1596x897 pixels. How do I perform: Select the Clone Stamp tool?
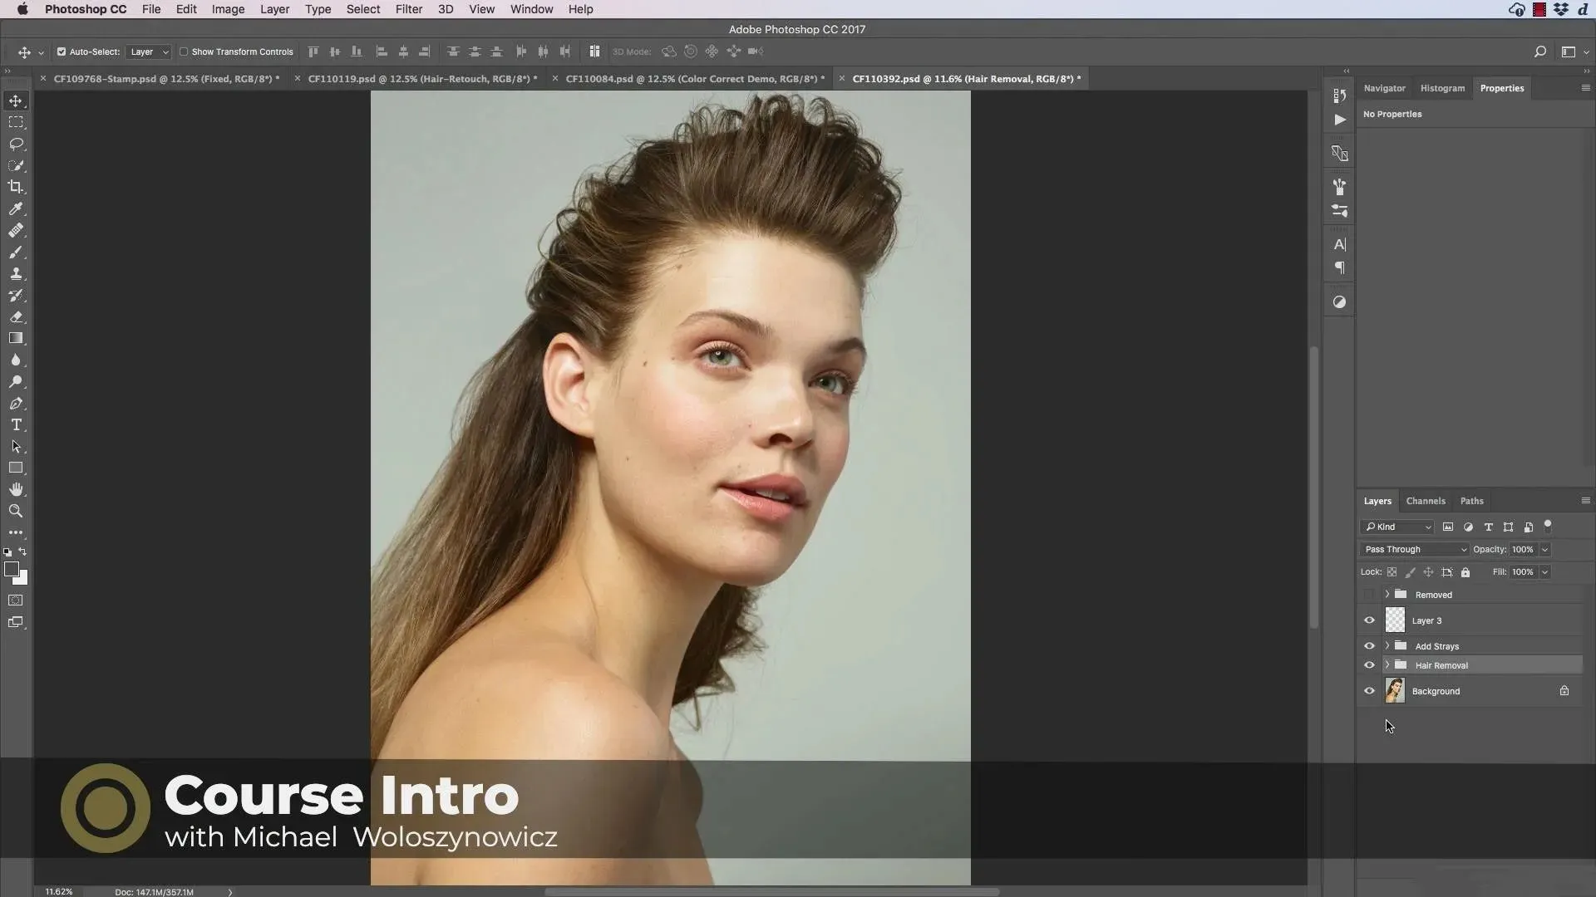[16, 274]
